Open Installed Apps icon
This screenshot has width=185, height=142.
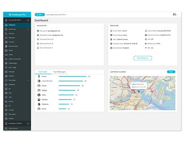(6, 63)
